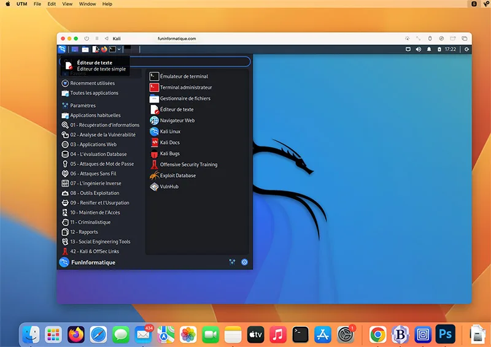Open Offensive Security Training link
The image size is (491, 347).
[197, 164]
